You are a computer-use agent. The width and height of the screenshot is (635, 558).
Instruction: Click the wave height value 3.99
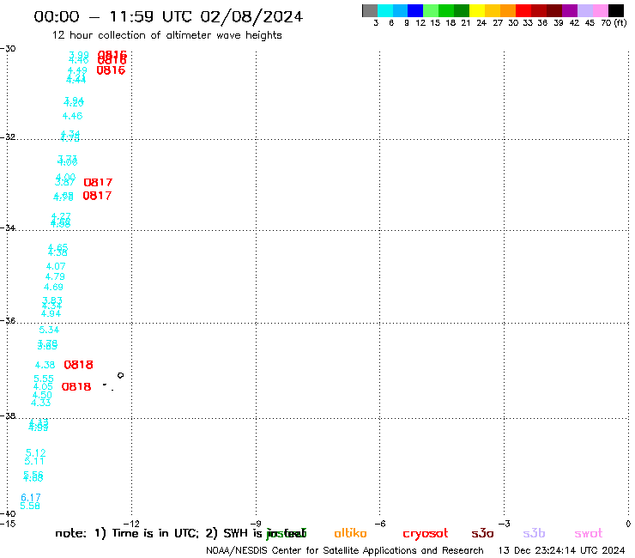(79, 55)
